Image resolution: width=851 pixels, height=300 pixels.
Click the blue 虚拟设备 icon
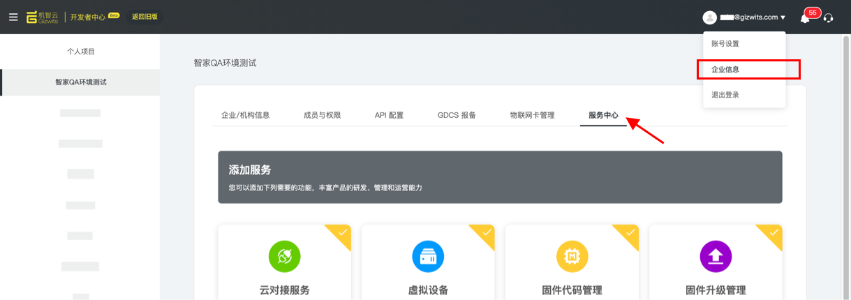pyautogui.click(x=428, y=256)
